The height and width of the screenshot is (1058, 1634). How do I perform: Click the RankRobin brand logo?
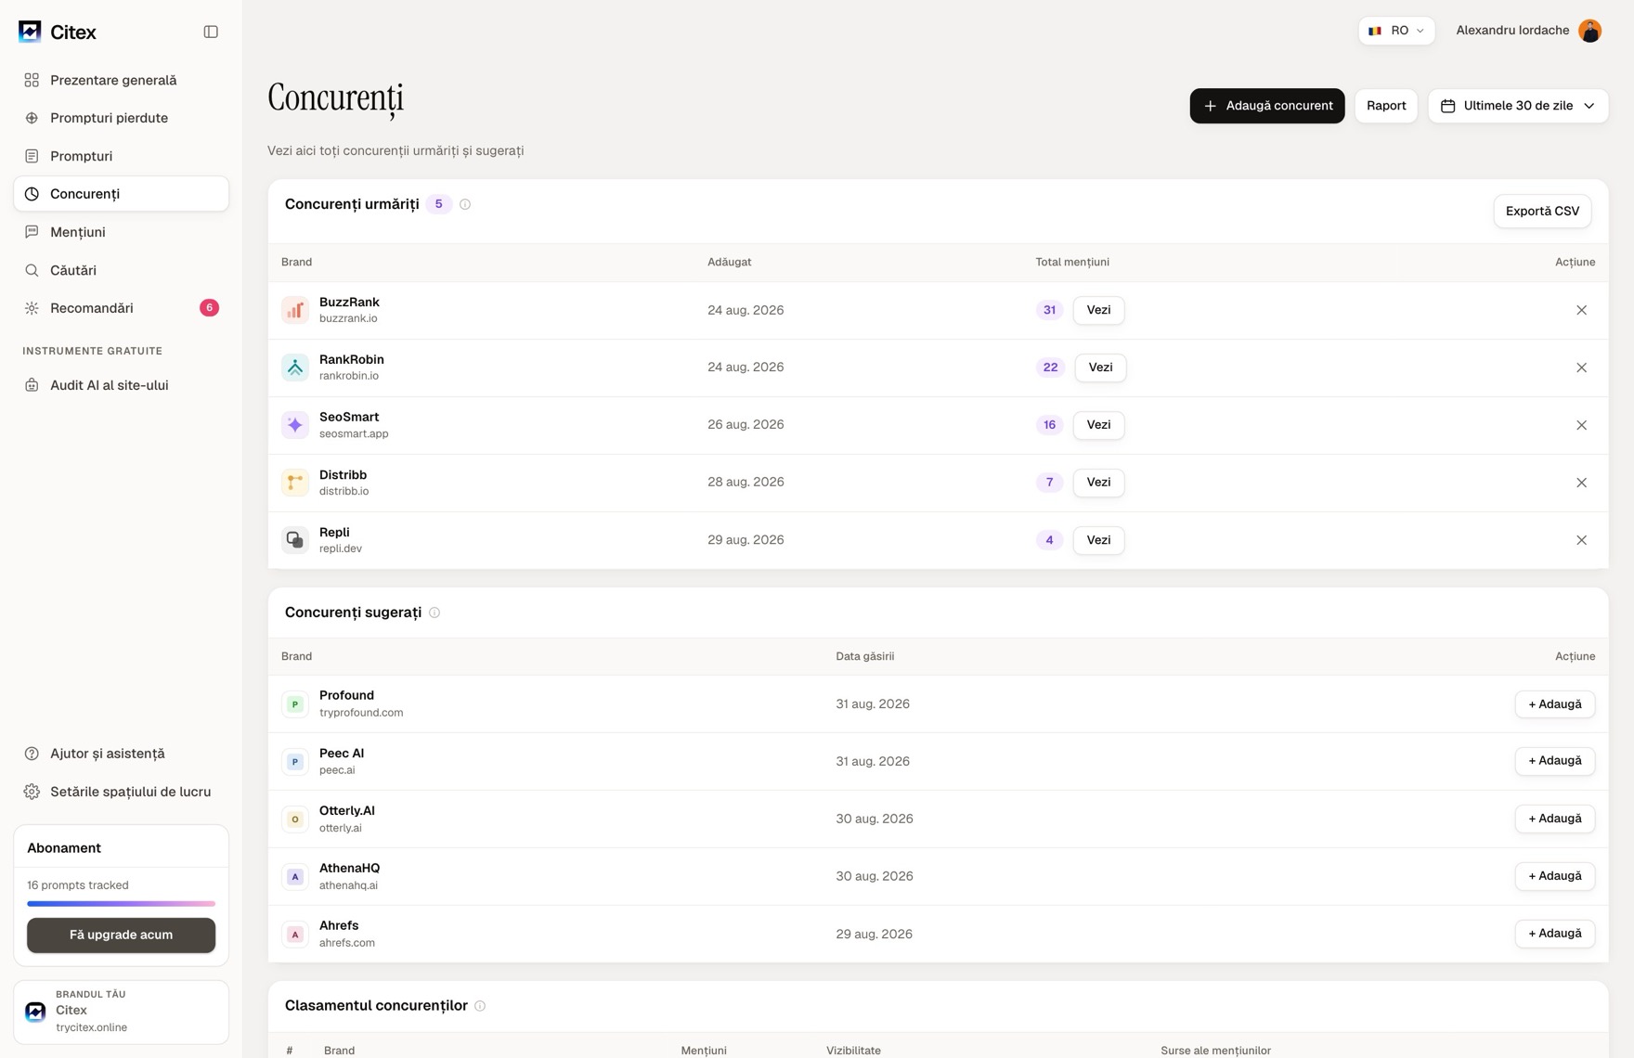pyautogui.click(x=295, y=368)
